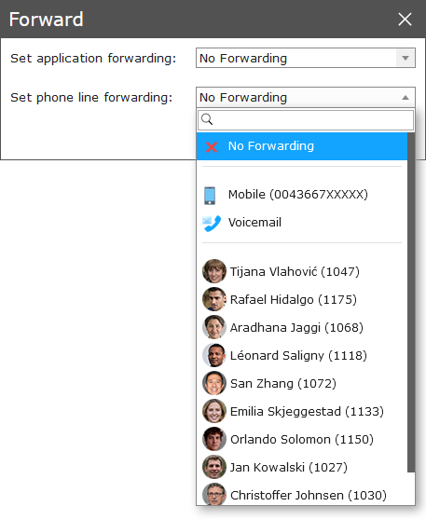The image size is (426, 520).
Task: Focus the dropdown search input field
Action: tap(306, 119)
